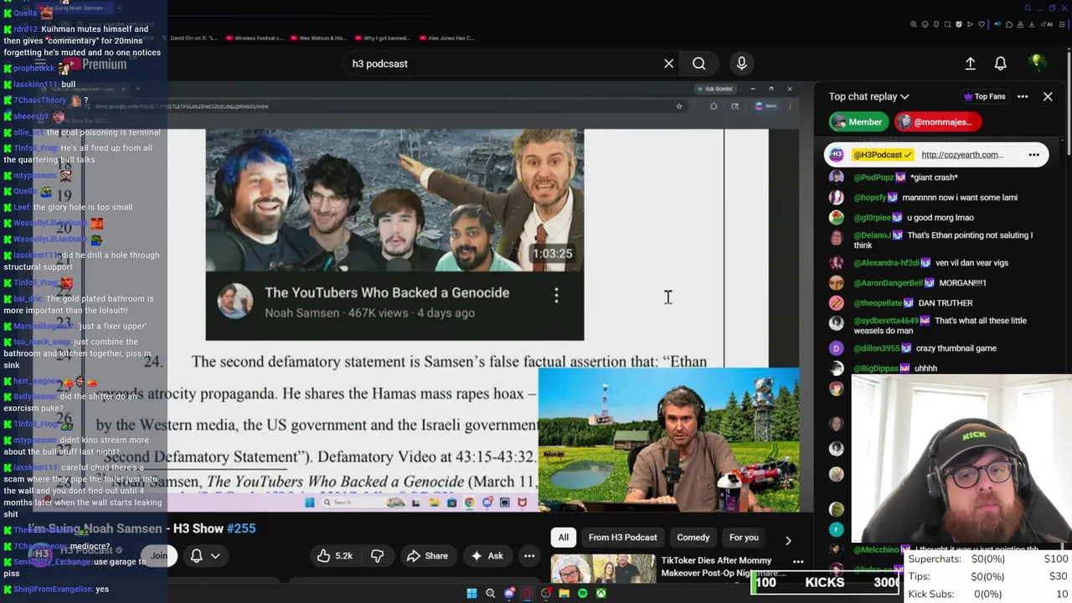Open the YouTube Create upload icon
The height and width of the screenshot is (603, 1072).
pos(970,64)
